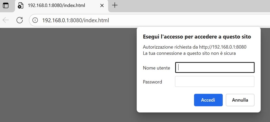Click the Autorizzazione richiesta text line

coord(195,47)
